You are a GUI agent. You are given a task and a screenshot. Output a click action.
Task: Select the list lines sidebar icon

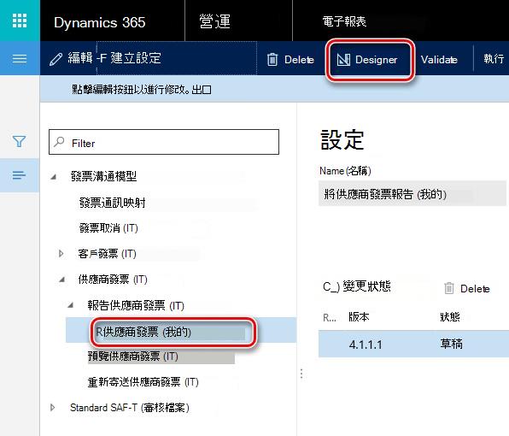tap(19, 175)
